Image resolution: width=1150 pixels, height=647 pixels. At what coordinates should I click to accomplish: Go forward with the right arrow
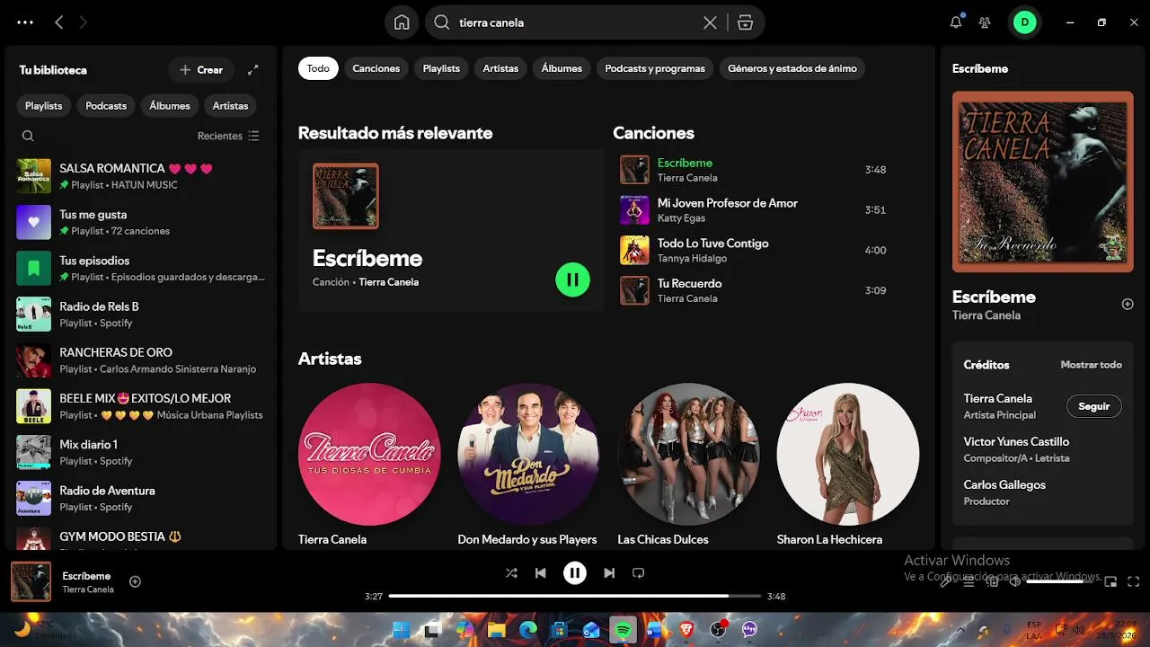84,22
